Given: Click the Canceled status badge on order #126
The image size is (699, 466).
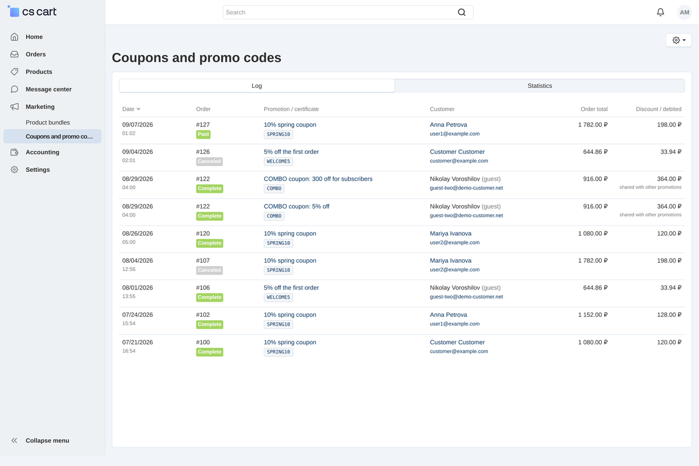Looking at the screenshot, I should pyautogui.click(x=210, y=161).
